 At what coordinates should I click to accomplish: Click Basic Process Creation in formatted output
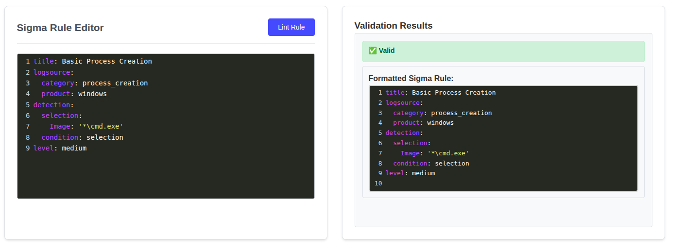click(454, 92)
